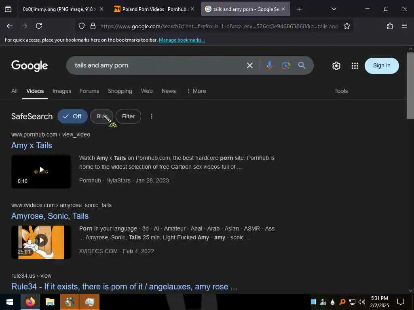Go to Google home via the logo
414x310 pixels.
click(30, 66)
